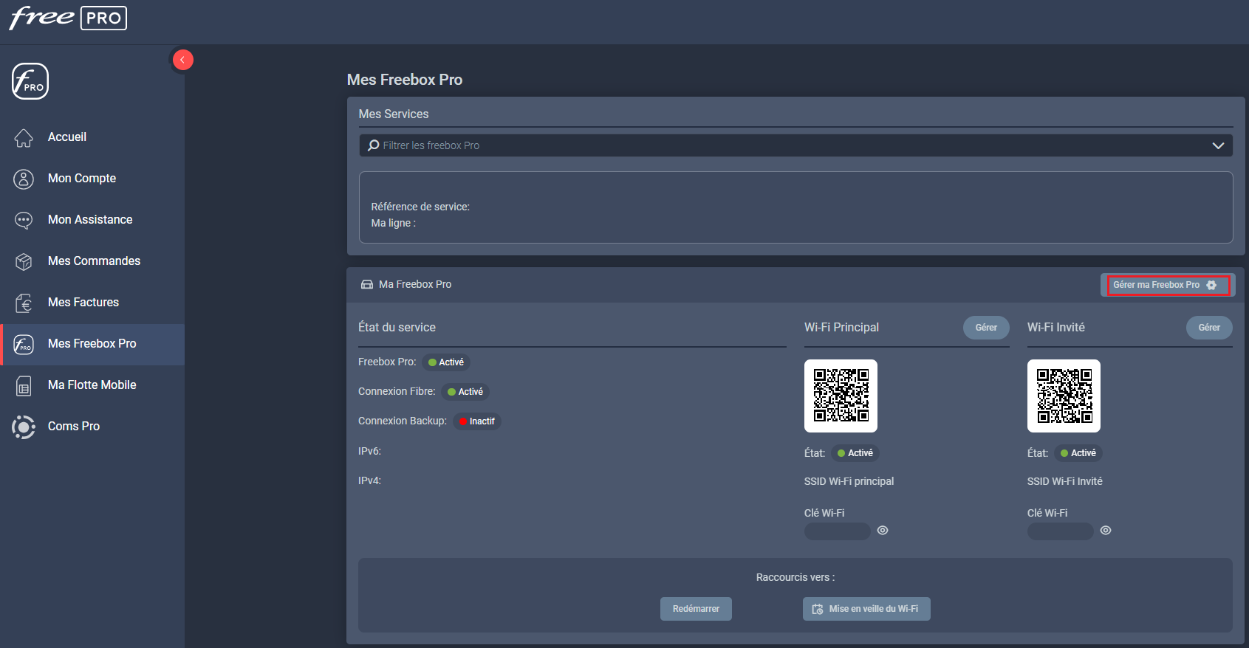Click the Wi-Fi Invité QR code
The height and width of the screenshot is (648, 1249).
tap(1064, 396)
